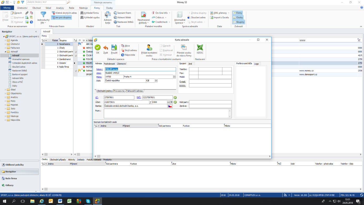Click Adresní štítek print option

click(x=122, y=17)
